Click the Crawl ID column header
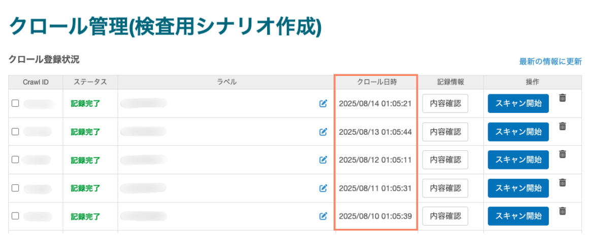Viewport: 589px width, 242px height. tap(36, 82)
